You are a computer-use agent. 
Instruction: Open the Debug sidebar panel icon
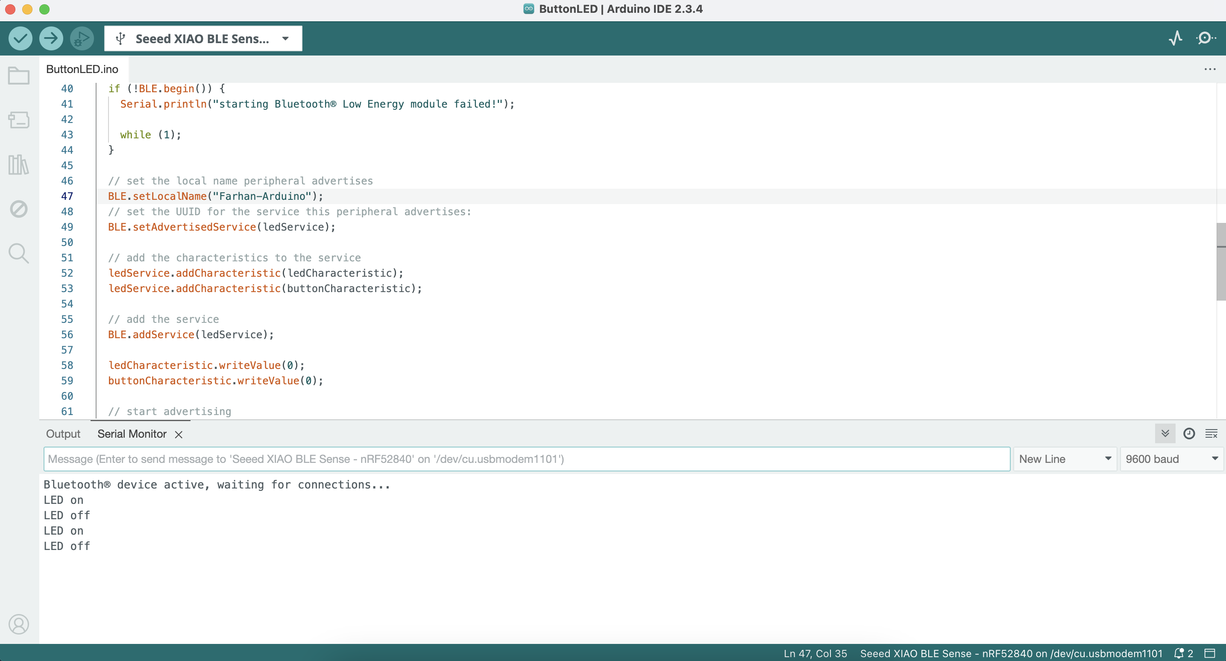(x=19, y=209)
